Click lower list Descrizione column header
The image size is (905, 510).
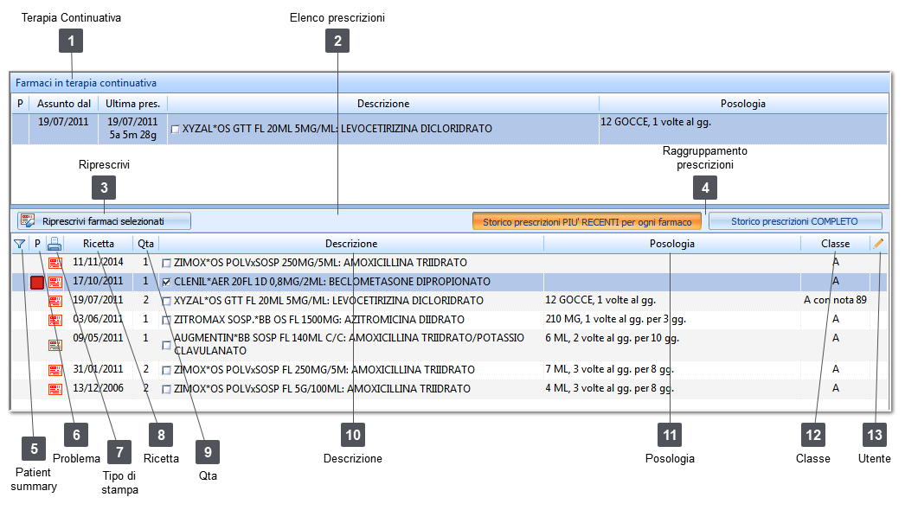click(x=351, y=244)
